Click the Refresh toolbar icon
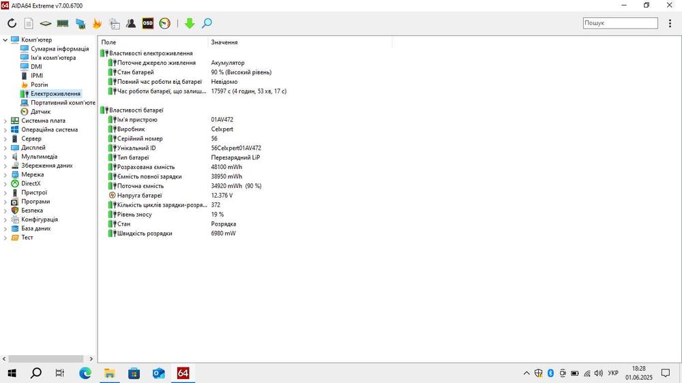Viewport: 682px width, 383px height. tap(12, 23)
